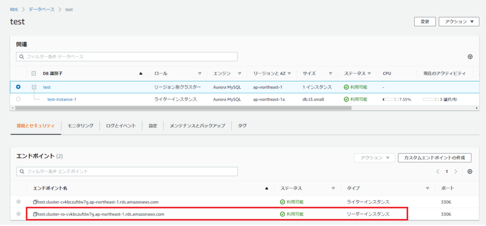Switch to タグ tab
The image size is (486, 226).
242,126
